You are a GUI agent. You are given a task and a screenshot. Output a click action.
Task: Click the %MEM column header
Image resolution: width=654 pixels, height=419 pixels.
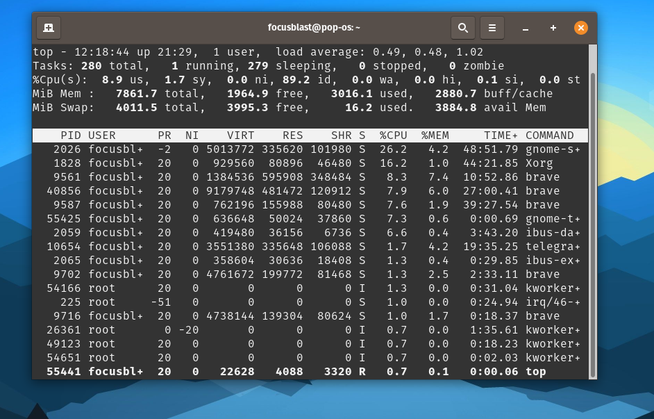tap(435, 135)
